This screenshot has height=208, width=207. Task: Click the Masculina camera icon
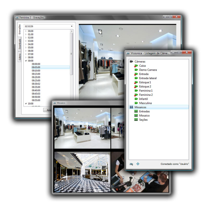(x=136, y=103)
